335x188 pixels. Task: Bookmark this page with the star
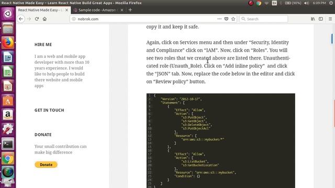tap(233, 19)
